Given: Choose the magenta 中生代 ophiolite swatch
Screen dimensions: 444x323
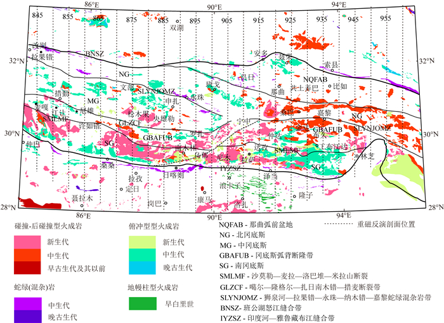Looking at the screenshot, I should 31,303.
